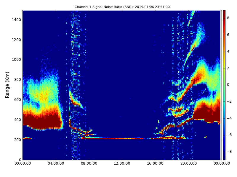Image resolution: width=237 pixels, height=177 pixels.
Task: Click the 200 tick label on range axis
Action: (17, 140)
